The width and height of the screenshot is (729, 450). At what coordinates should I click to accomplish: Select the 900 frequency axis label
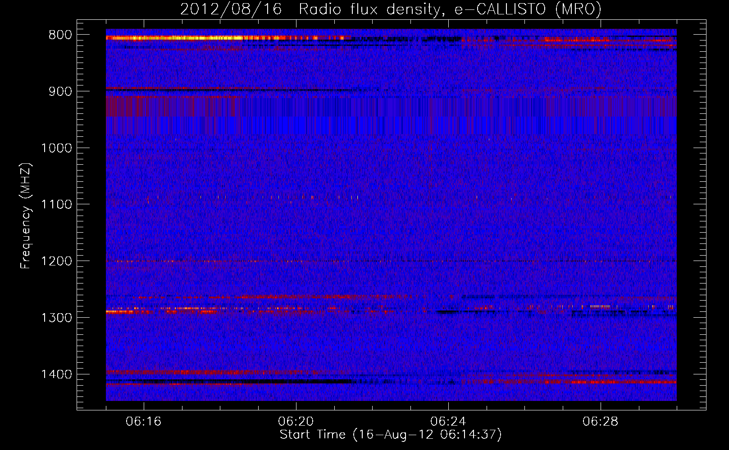(60, 91)
